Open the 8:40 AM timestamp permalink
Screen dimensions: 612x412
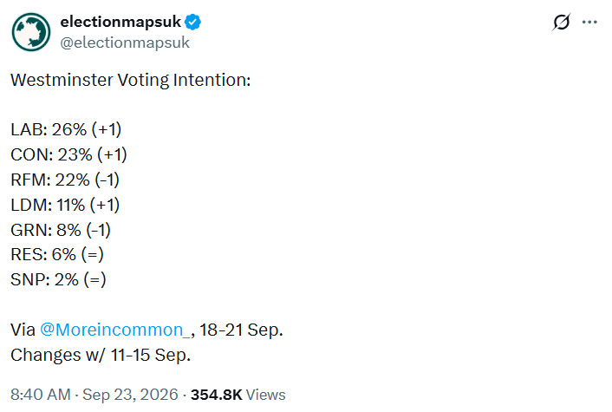[x=40, y=395]
